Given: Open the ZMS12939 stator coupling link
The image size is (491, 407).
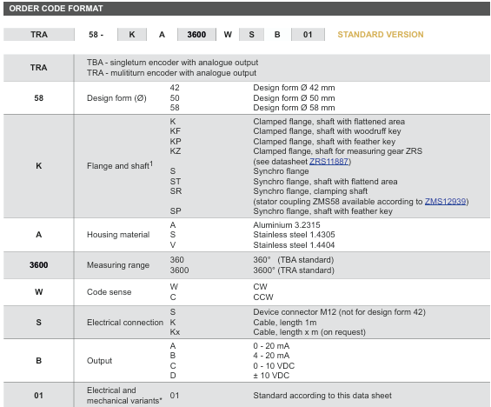Looking at the screenshot, I should click(x=445, y=201).
